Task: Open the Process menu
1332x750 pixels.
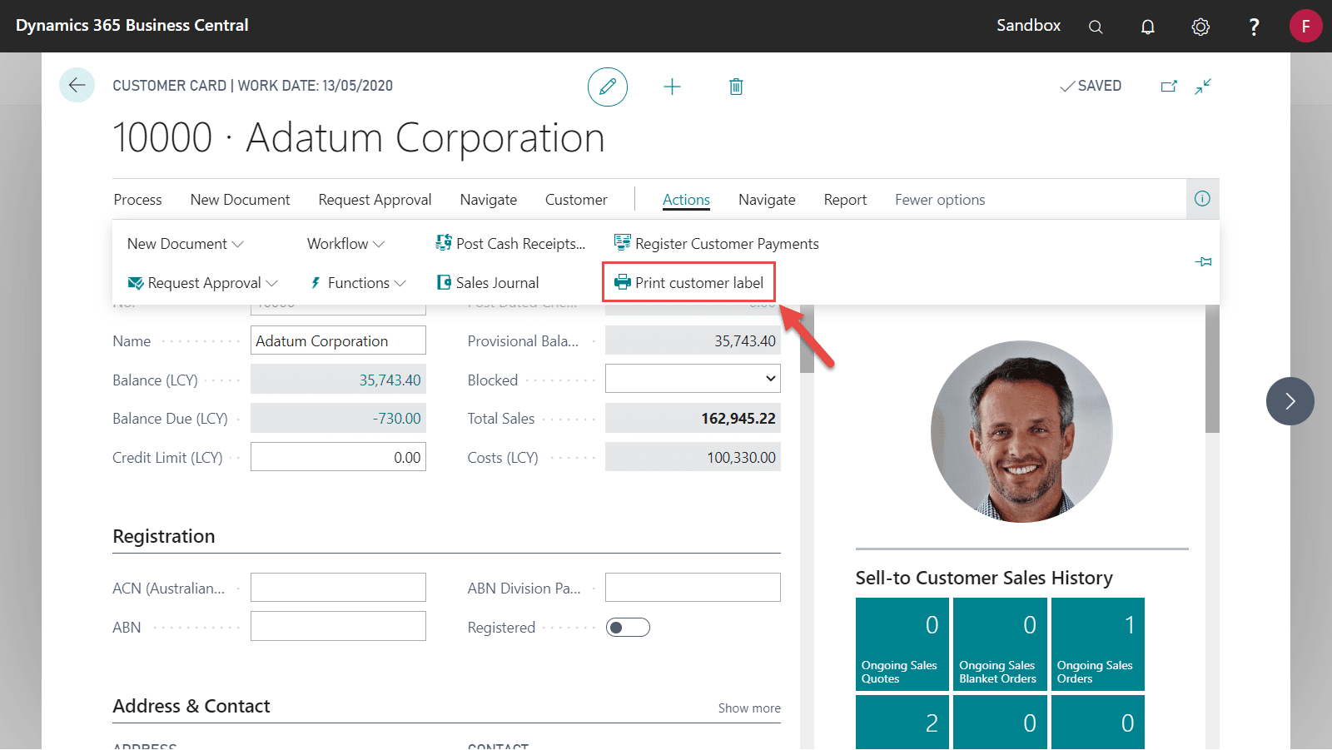Action: coord(138,200)
